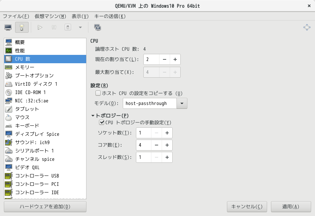Open ブートオプション settings
This screenshot has height=216, width=315.
45,76
